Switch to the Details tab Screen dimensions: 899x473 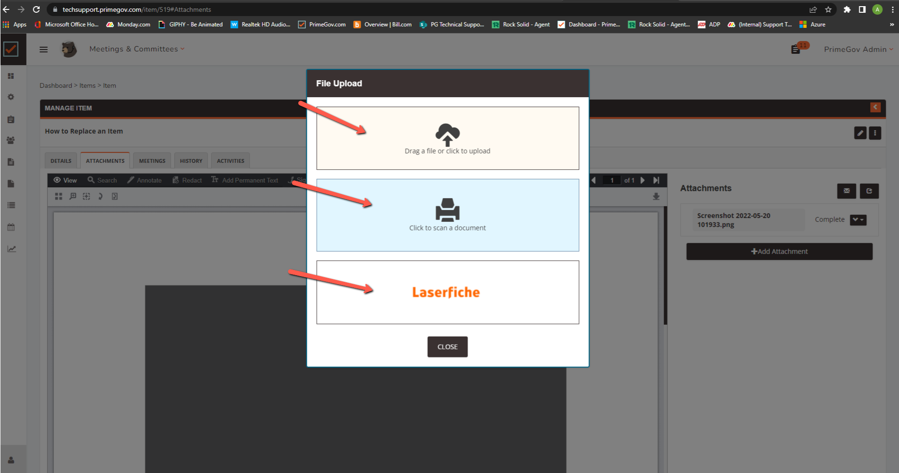[61, 160]
